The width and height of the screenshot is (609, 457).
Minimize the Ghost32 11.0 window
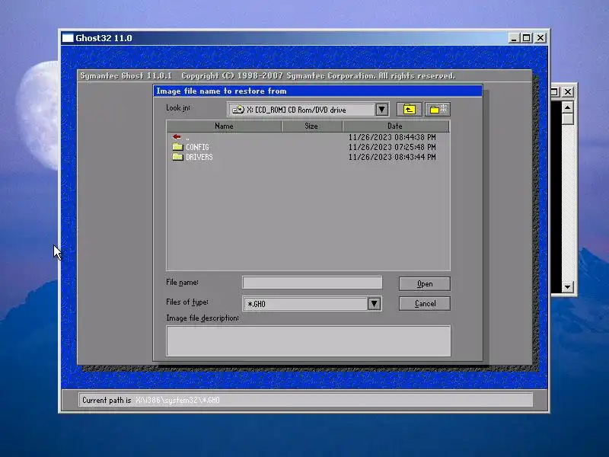coord(514,38)
